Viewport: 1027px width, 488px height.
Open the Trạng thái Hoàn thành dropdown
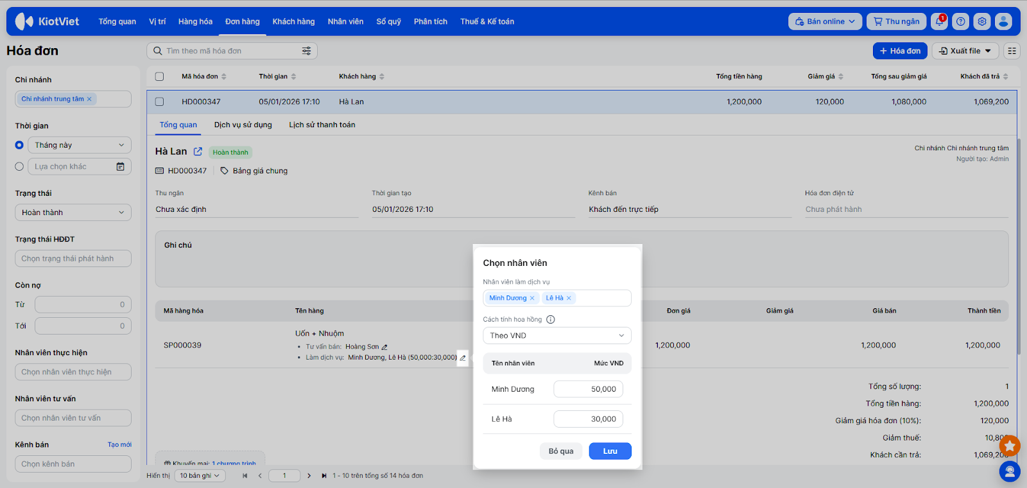coord(73,213)
